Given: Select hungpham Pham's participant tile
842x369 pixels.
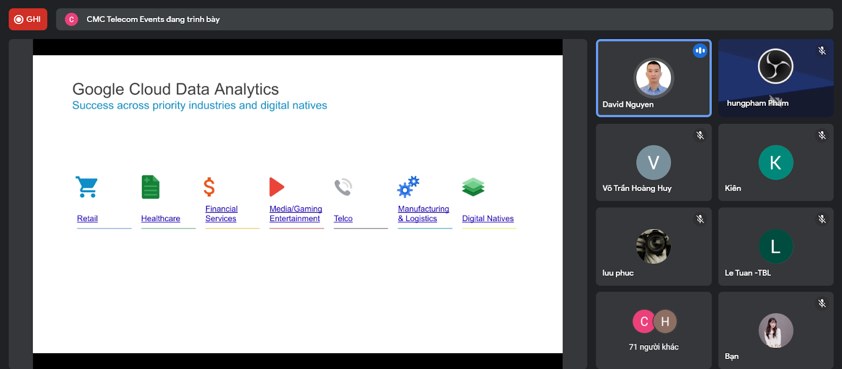Looking at the screenshot, I should pyautogui.click(x=776, y=78).
